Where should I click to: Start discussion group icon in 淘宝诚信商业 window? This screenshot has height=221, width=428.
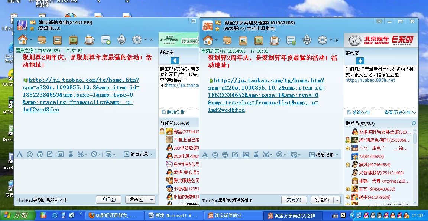(106, 40)
